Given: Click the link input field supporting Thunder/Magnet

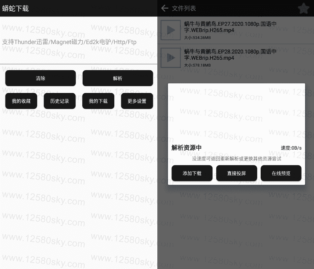Looking at the screenshot, I should point(78,42).
